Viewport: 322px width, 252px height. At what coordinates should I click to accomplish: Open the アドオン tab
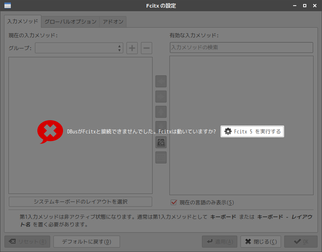click(113, 22)
